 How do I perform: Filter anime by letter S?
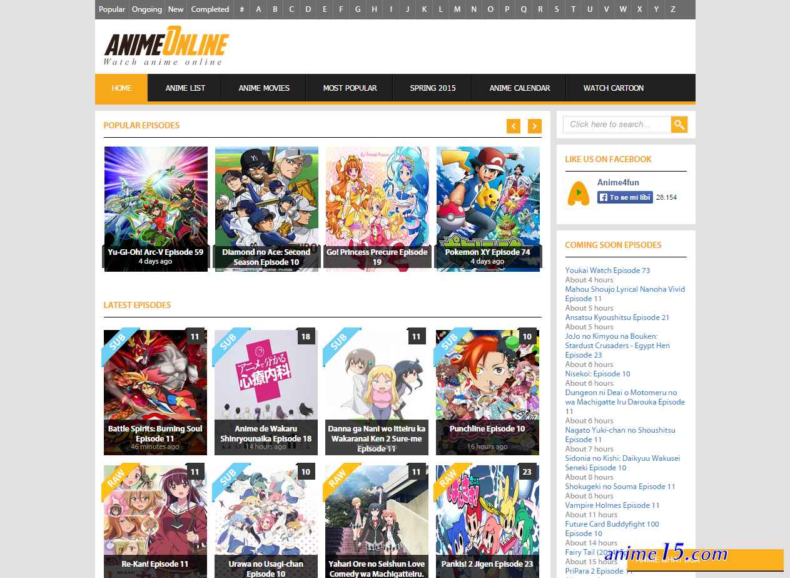tap(557, 9)
